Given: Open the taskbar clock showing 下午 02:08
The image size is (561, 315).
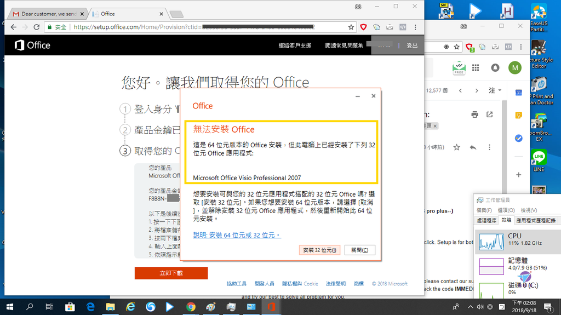Looking at the screenshot, I should (524, 307).
